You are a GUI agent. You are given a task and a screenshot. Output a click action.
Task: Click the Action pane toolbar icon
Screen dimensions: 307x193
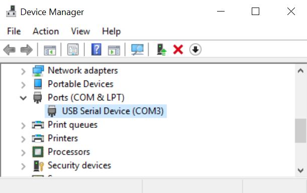coord(114,50)
